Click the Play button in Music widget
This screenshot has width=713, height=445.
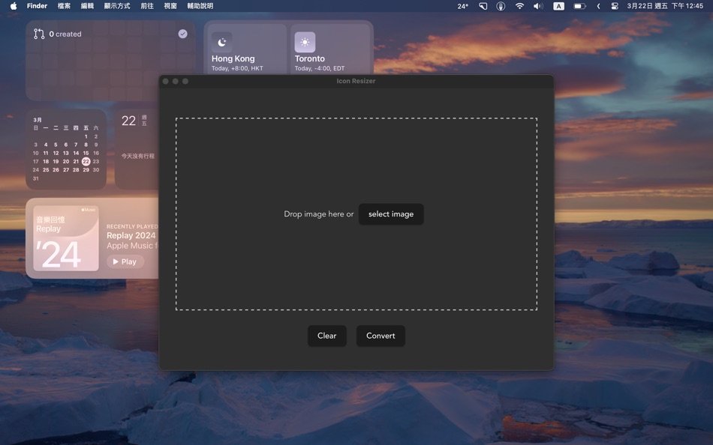(x=125, y=261)
